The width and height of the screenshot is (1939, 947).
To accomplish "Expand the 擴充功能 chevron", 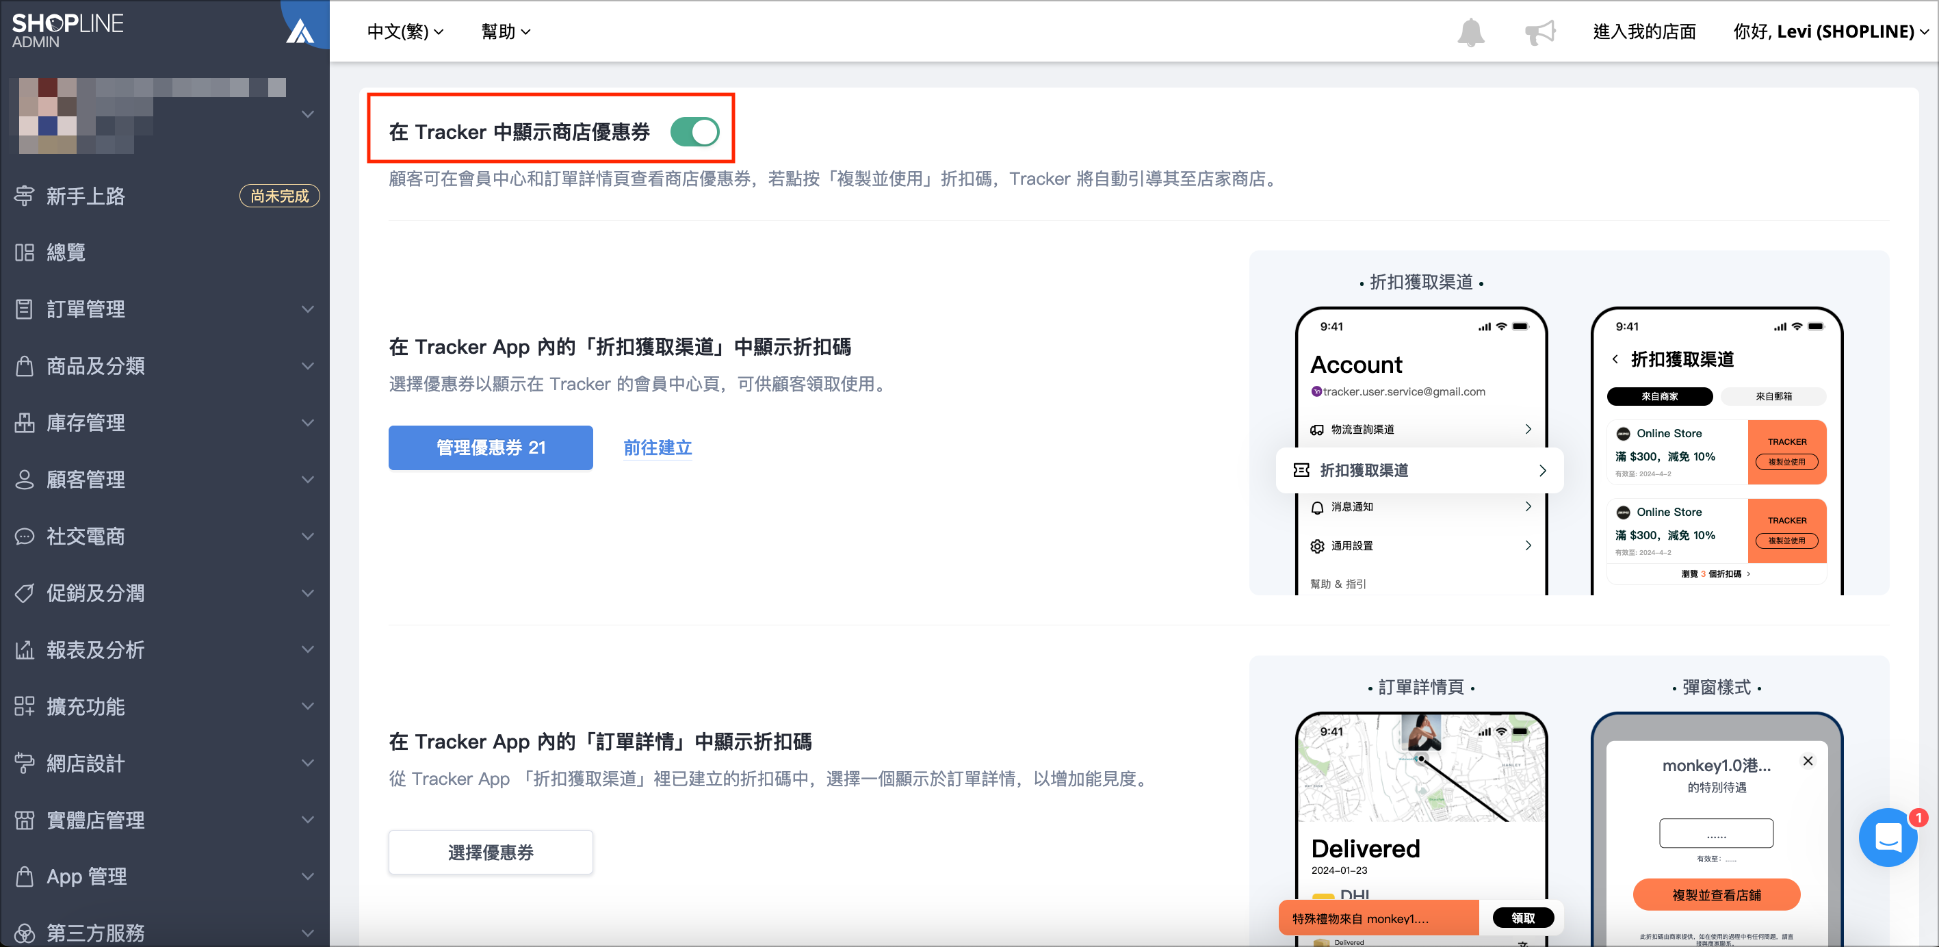I will point(307,706).
